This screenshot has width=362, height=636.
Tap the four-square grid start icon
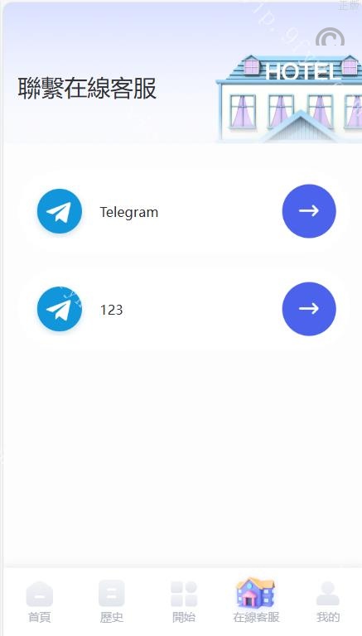pyautogui.click(x=184, y=594)
